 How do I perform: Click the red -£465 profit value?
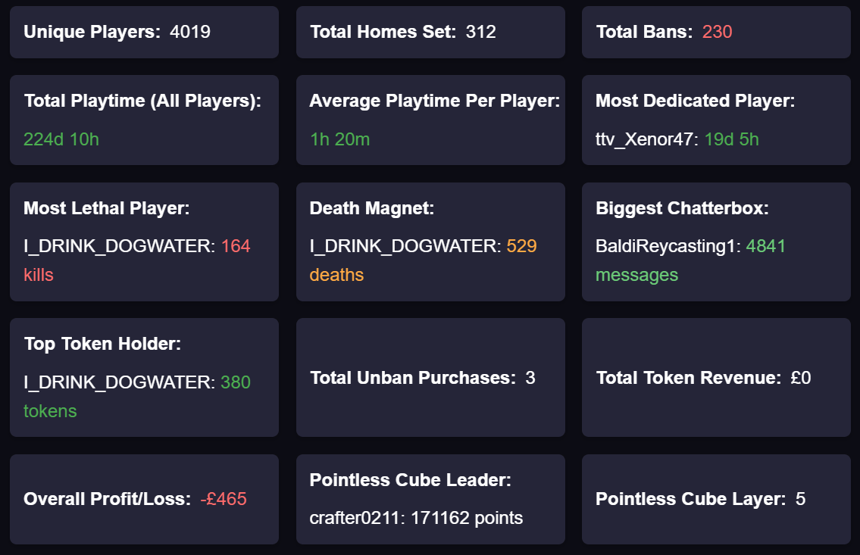[224, 499]
